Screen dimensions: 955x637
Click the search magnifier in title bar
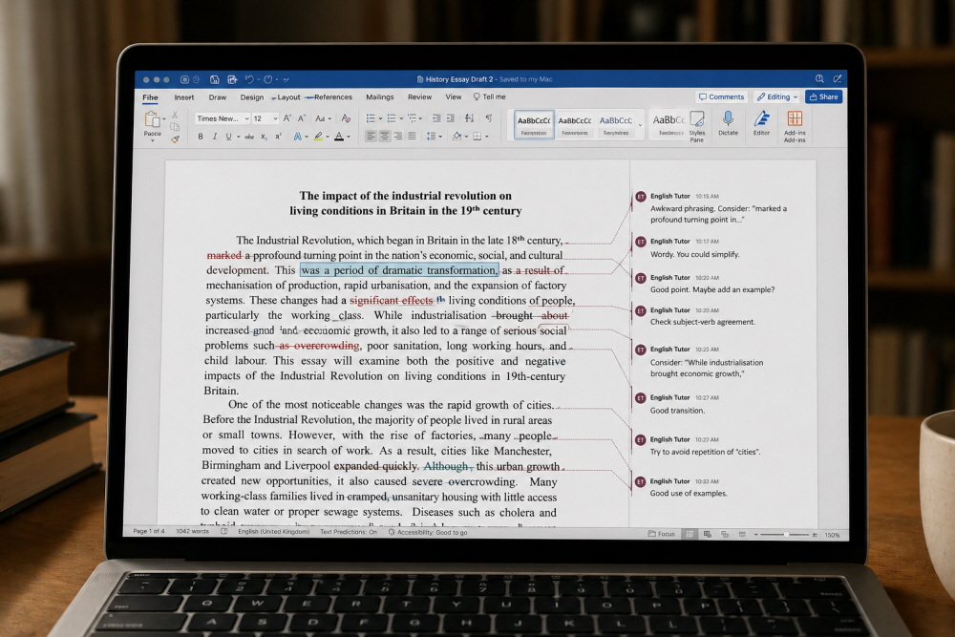pos(819,79)
